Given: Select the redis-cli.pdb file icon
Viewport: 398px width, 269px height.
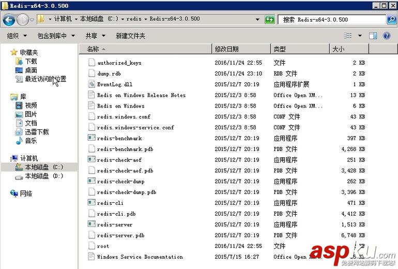Looking at the screenshot, I should [x=91, y=213].
